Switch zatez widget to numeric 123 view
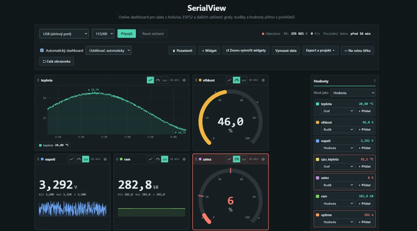 pyautogui.click(x=244, y=159)
